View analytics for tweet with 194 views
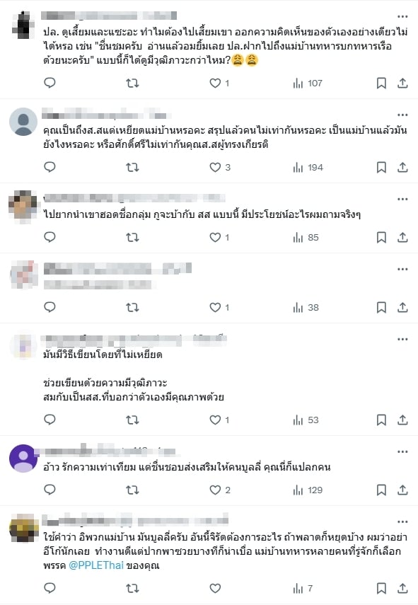 coord(308,167)
